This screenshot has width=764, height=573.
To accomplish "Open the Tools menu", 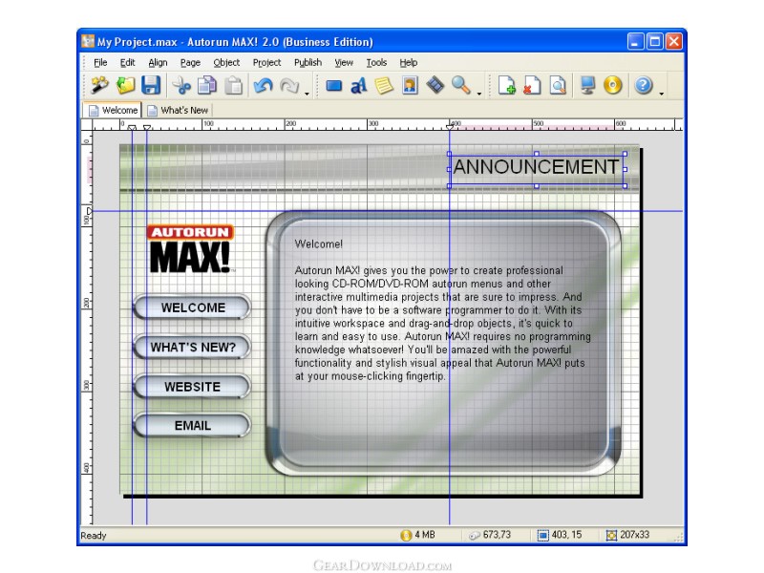I will (x=376, y=63).
